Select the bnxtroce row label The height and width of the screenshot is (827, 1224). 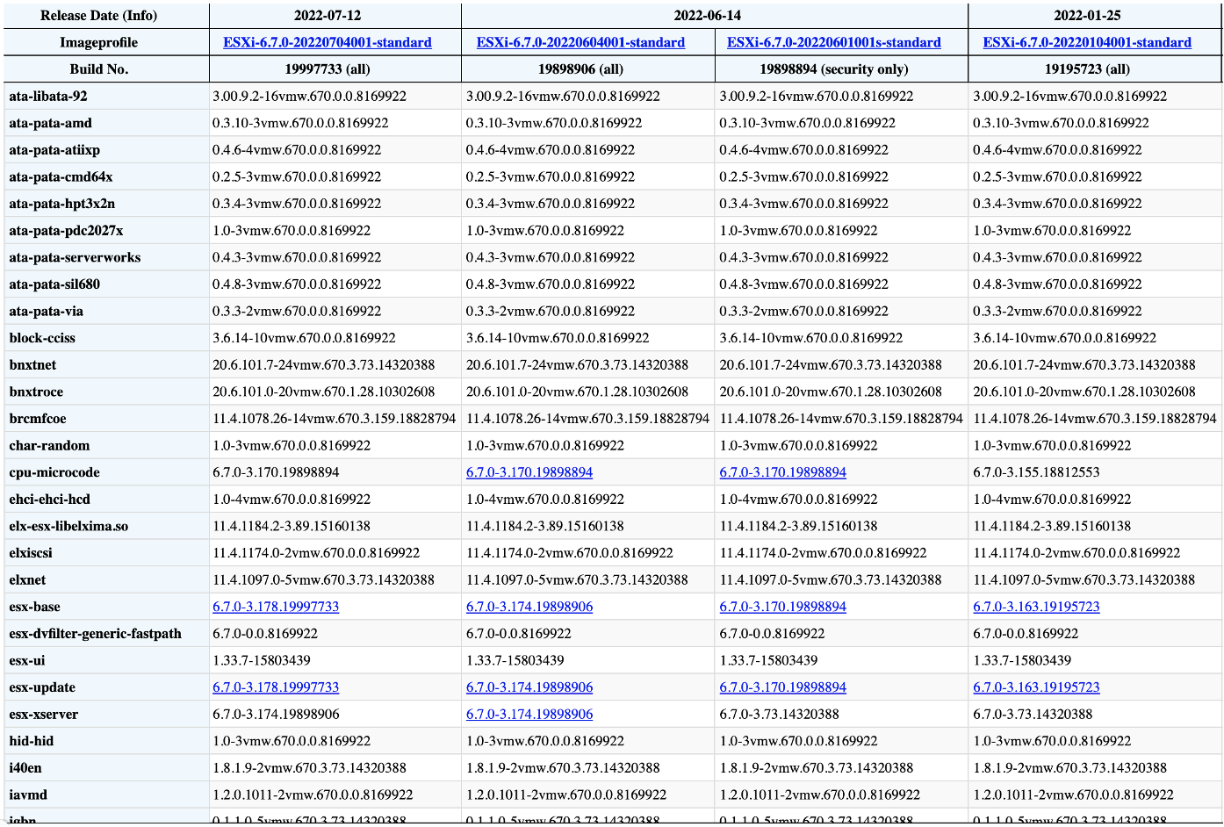coord(36,392)
